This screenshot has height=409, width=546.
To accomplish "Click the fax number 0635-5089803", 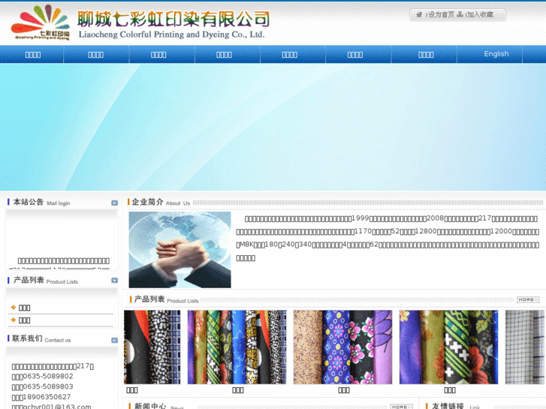I will coord(48,386).
